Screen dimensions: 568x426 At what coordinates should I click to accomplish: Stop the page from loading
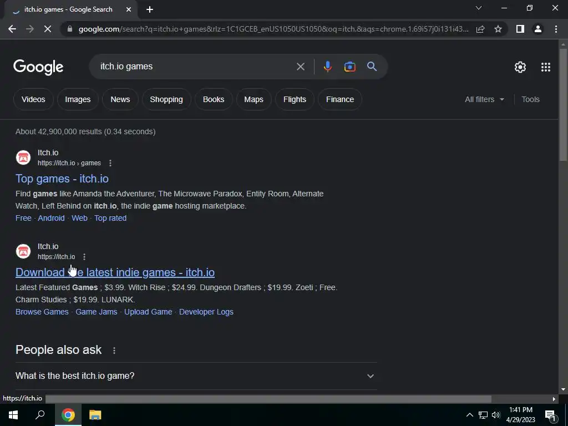[x=48, y=29]
